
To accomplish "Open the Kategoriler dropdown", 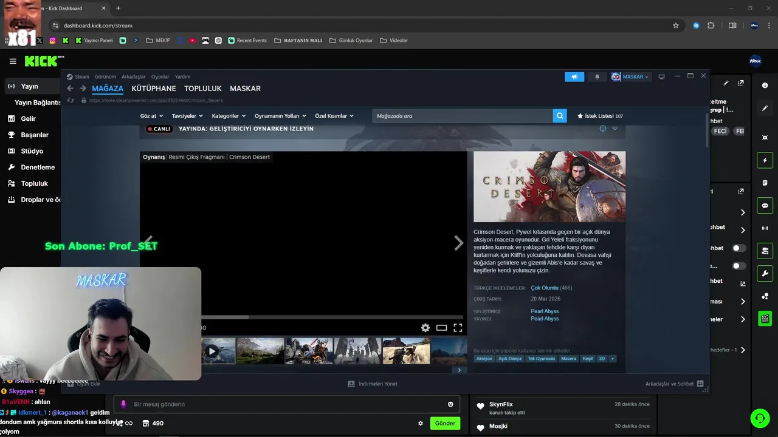I will (x=229, y=116).
